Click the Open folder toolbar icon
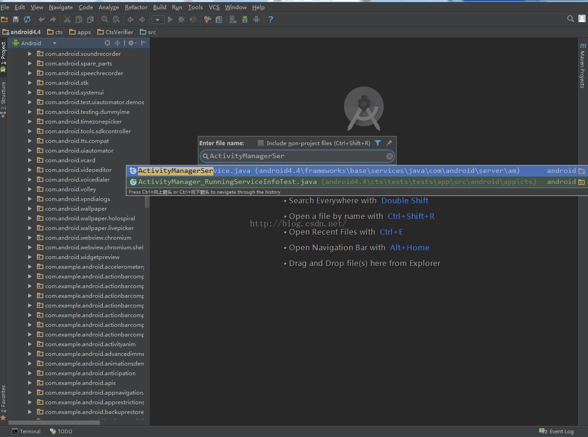This screenshot has width=588, height=437. click(x=4, y=19)
